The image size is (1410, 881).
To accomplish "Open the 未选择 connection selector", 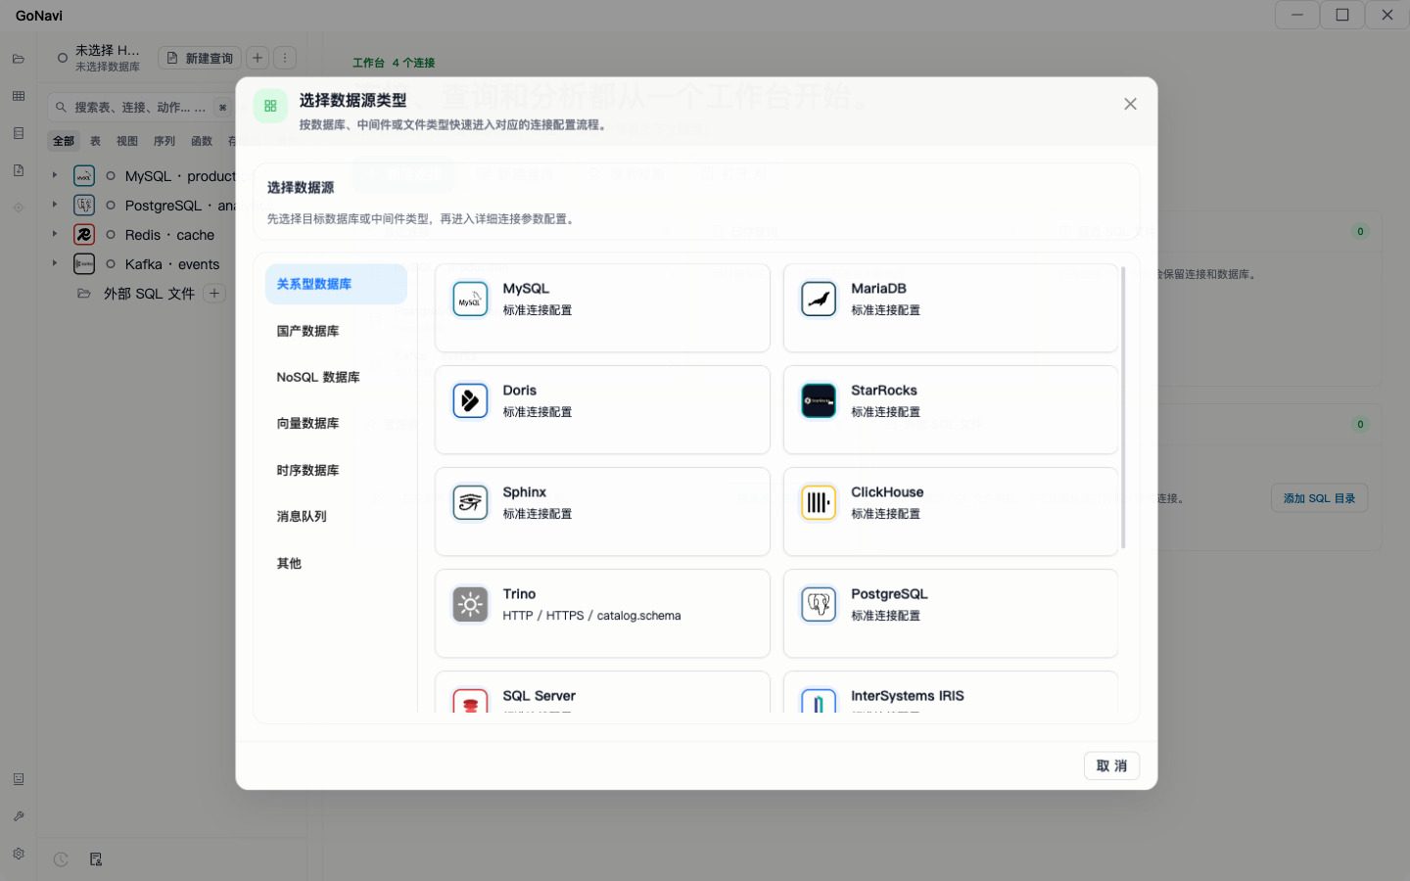I will point(99,58).
